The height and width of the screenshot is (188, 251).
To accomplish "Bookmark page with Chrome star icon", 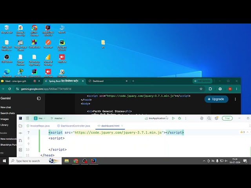I will click(x=201, y=89).
